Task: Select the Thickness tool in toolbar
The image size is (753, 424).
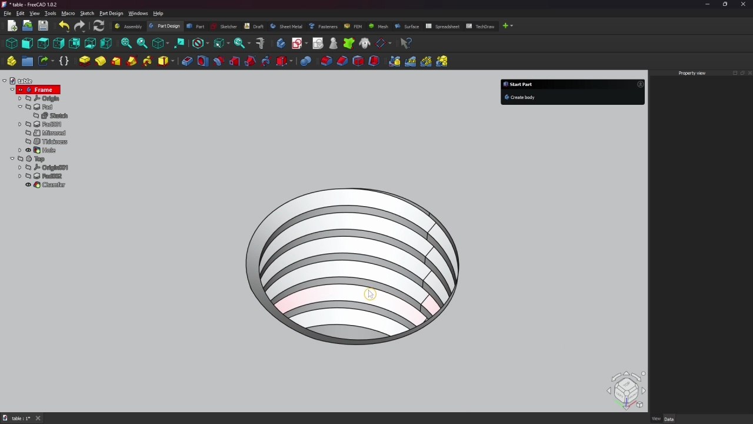Action: [x=374, y=61]
